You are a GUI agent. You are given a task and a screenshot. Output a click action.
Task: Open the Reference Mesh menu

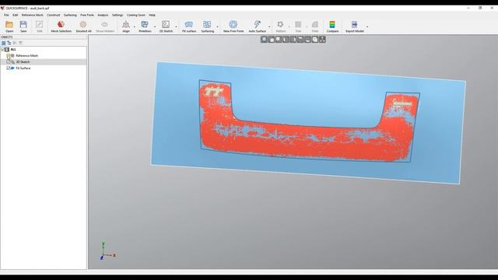point(33,15)
